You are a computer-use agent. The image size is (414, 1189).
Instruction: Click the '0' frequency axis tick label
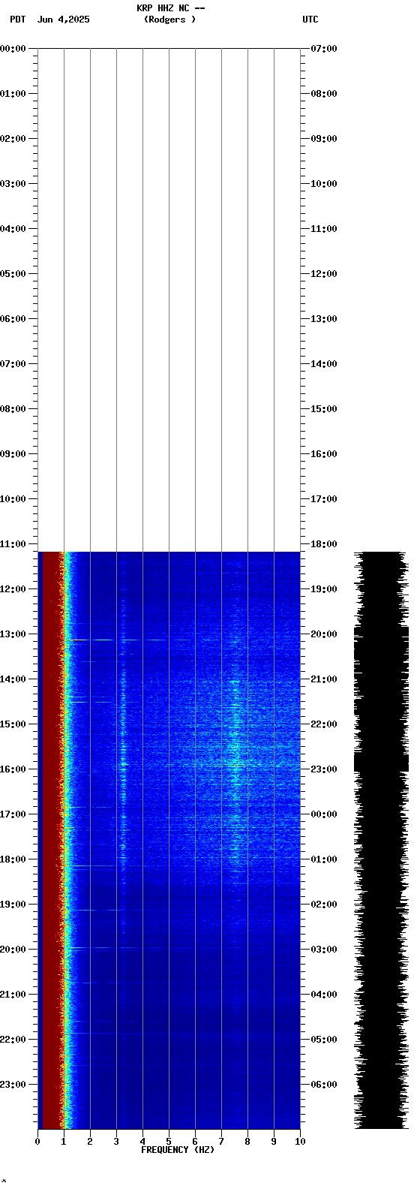coord(37,1142)
